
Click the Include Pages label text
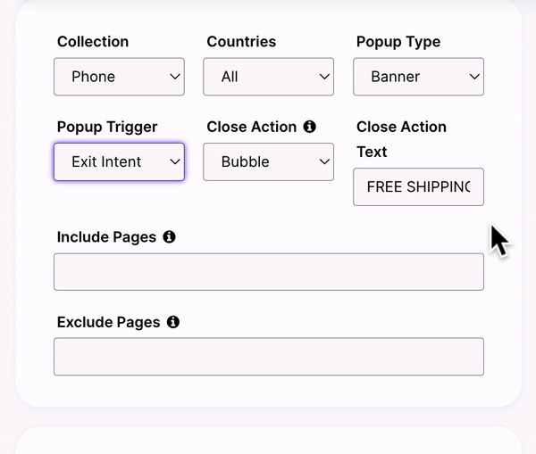point(106,237)
